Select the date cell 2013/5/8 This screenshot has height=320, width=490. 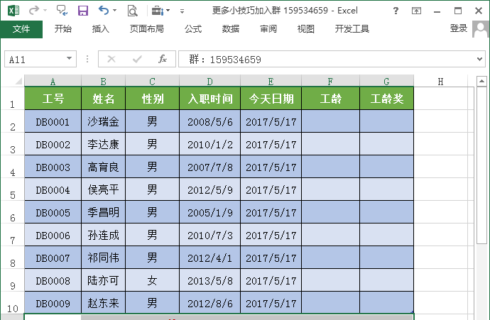click(209, 280)
